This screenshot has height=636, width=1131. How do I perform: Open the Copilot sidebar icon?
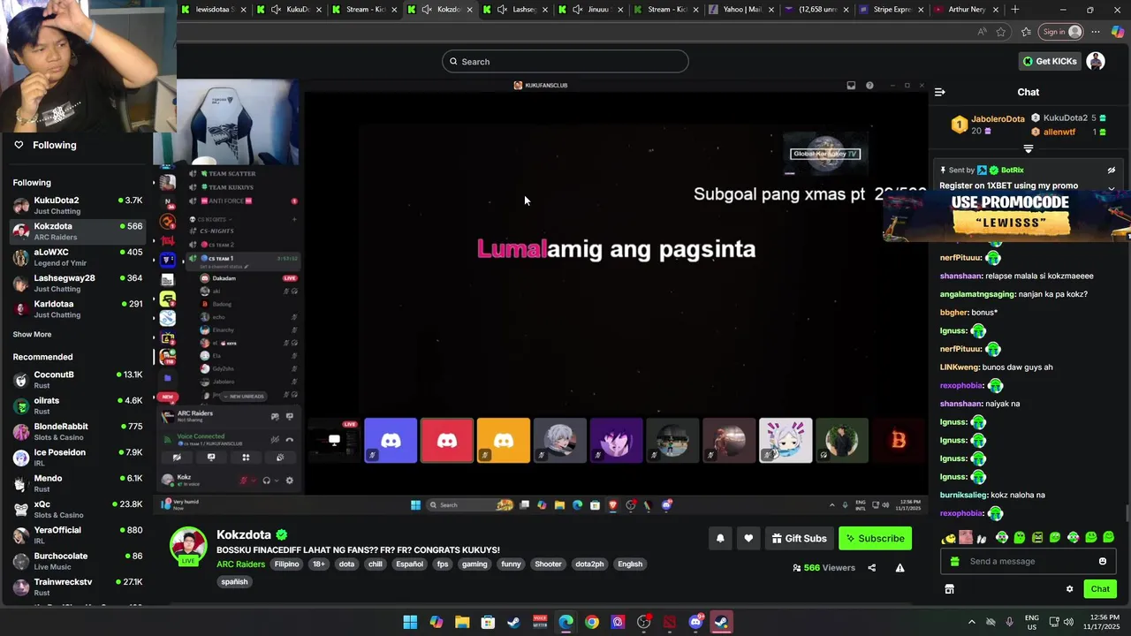coord(1118,32)
